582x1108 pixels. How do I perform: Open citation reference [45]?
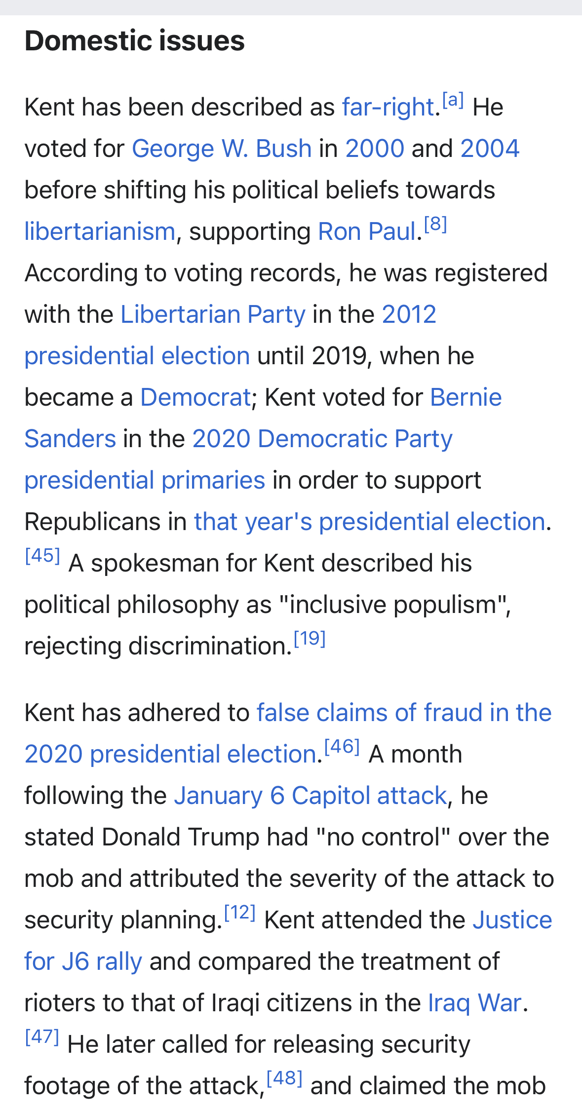[43, 556]
